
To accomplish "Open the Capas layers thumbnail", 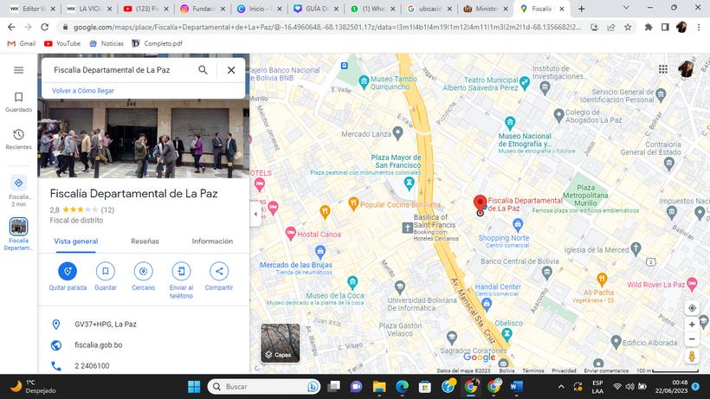I will click(281, 343).
